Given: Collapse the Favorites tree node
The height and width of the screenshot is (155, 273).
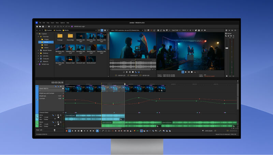Looking at the screenshot, I should (x=39, y=37).
